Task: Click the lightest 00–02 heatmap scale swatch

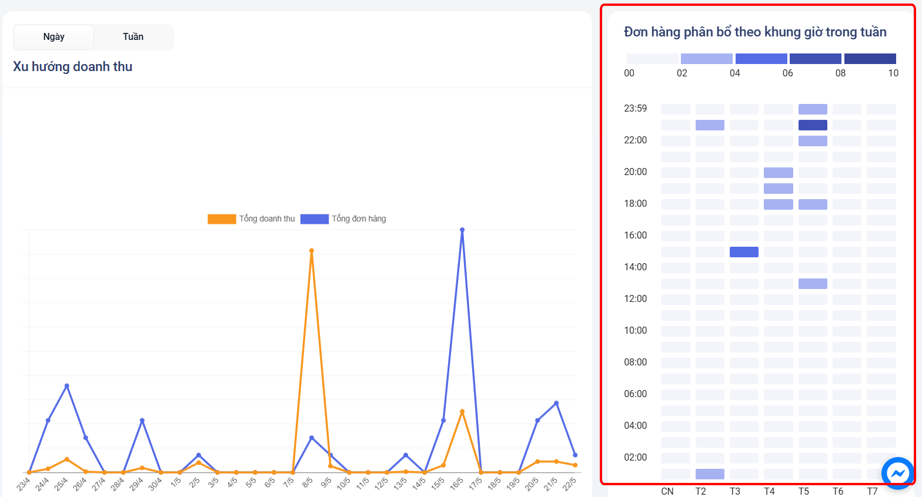Action: [x=653, y=59]
